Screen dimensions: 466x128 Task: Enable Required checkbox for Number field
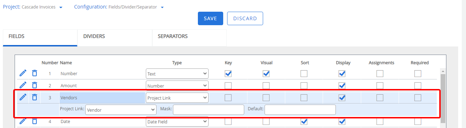(418, 74)
